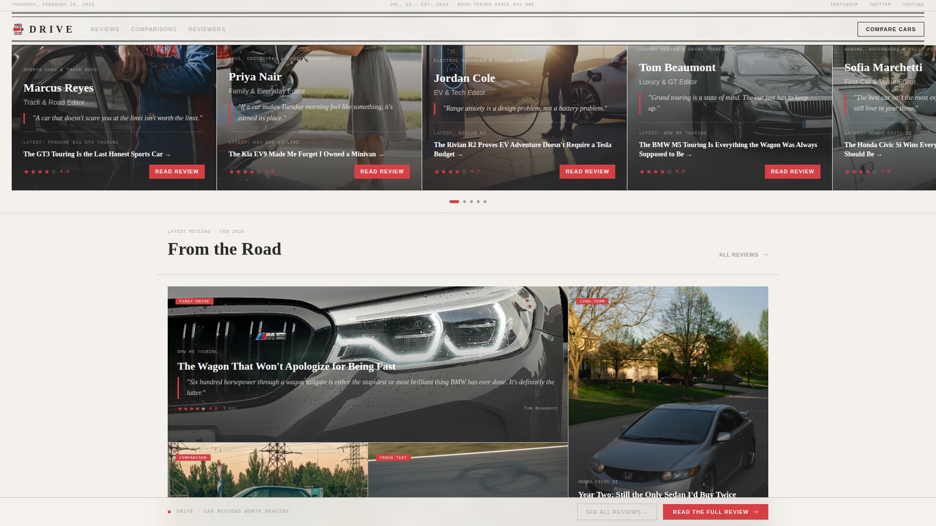Click the Comparison tag badge

coord(193,458)
